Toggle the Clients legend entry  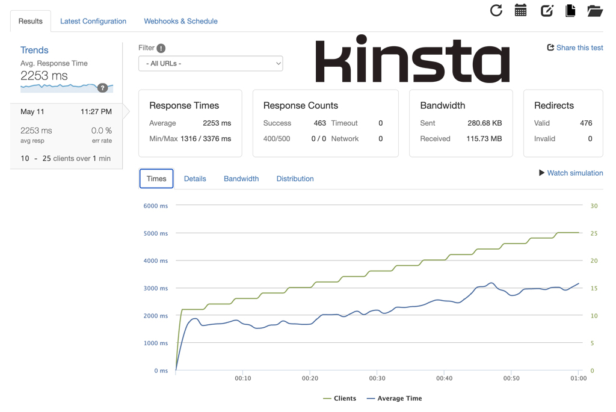pos(339,398)
